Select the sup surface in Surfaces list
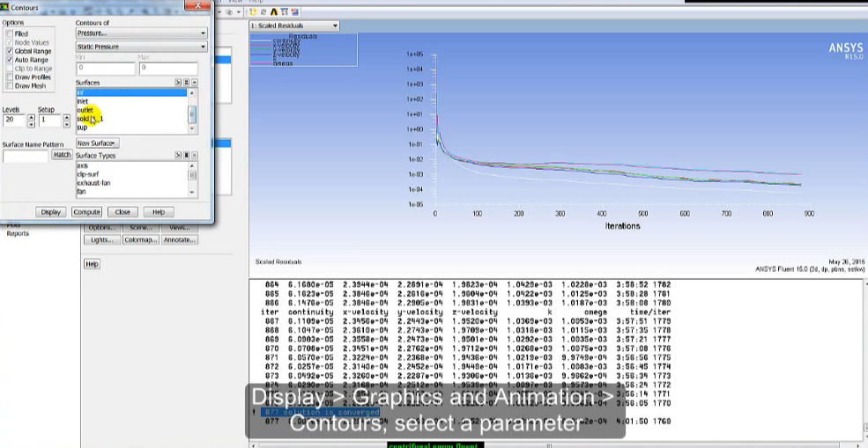 [132, 128]
